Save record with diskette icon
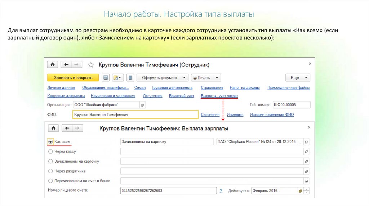This screenshot has width=369, height=206. coord(106,78)
